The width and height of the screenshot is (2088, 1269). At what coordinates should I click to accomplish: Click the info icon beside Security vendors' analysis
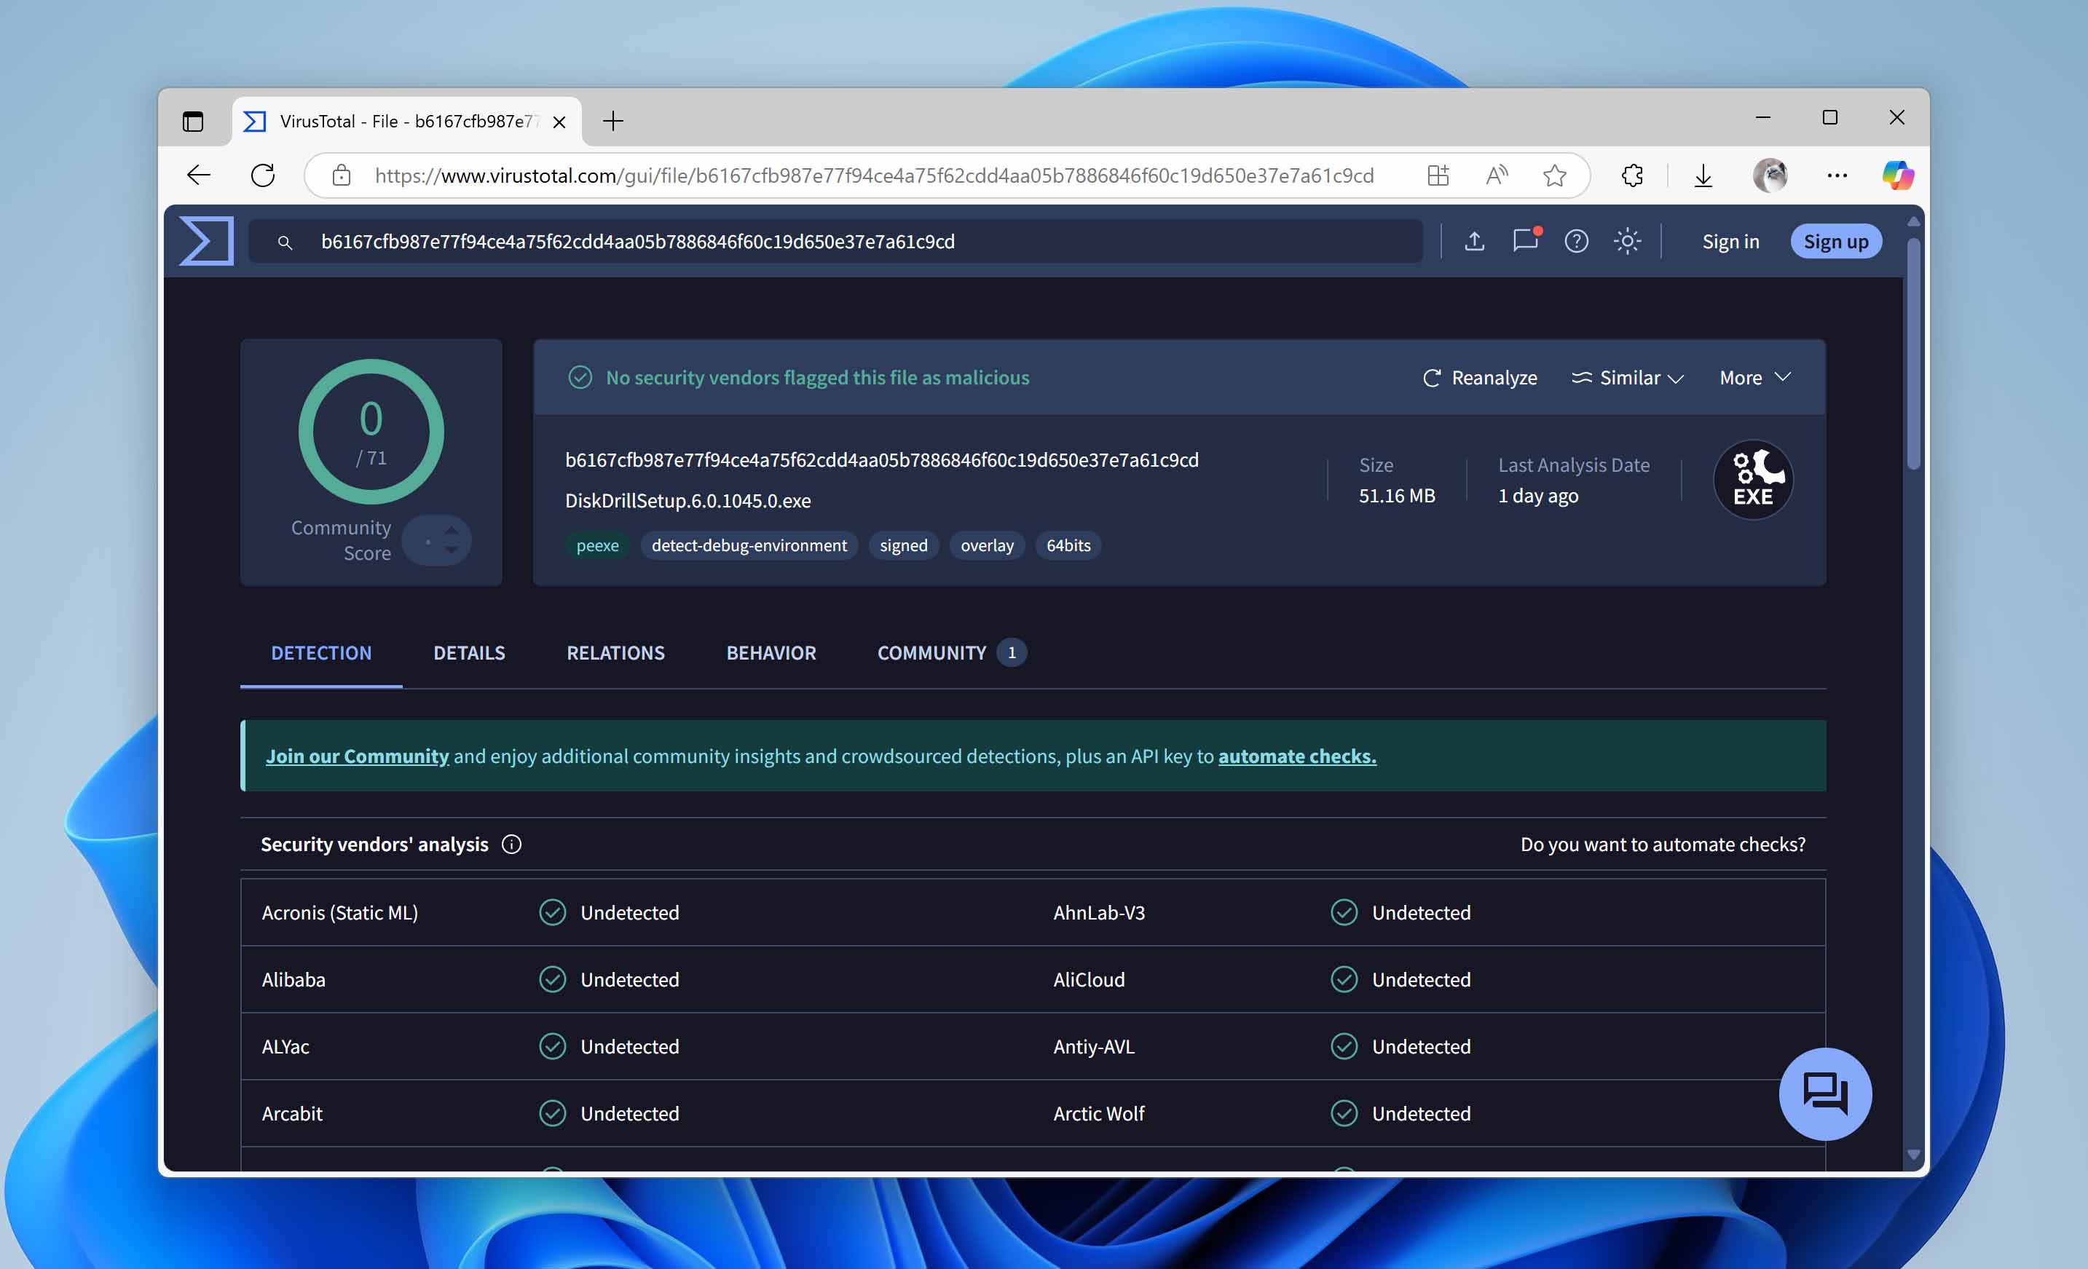(x=512, y=845)
